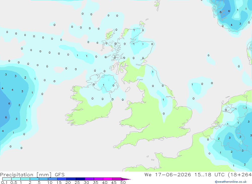
Task: Click the '50' legend scale label
Action: (123, 182)
